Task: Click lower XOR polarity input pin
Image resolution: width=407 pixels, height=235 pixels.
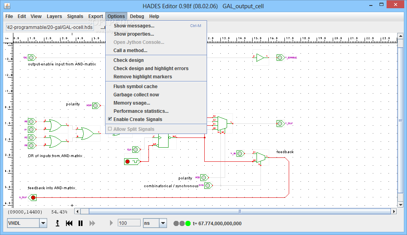Action: (204, 177)
